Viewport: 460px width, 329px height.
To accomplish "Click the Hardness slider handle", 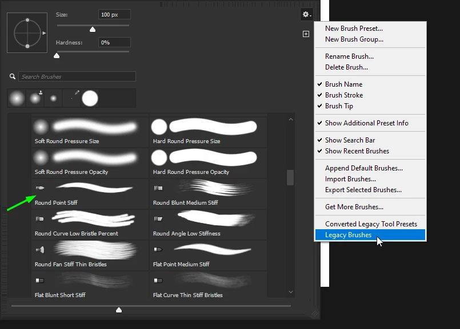I will (x=57, y=56).
